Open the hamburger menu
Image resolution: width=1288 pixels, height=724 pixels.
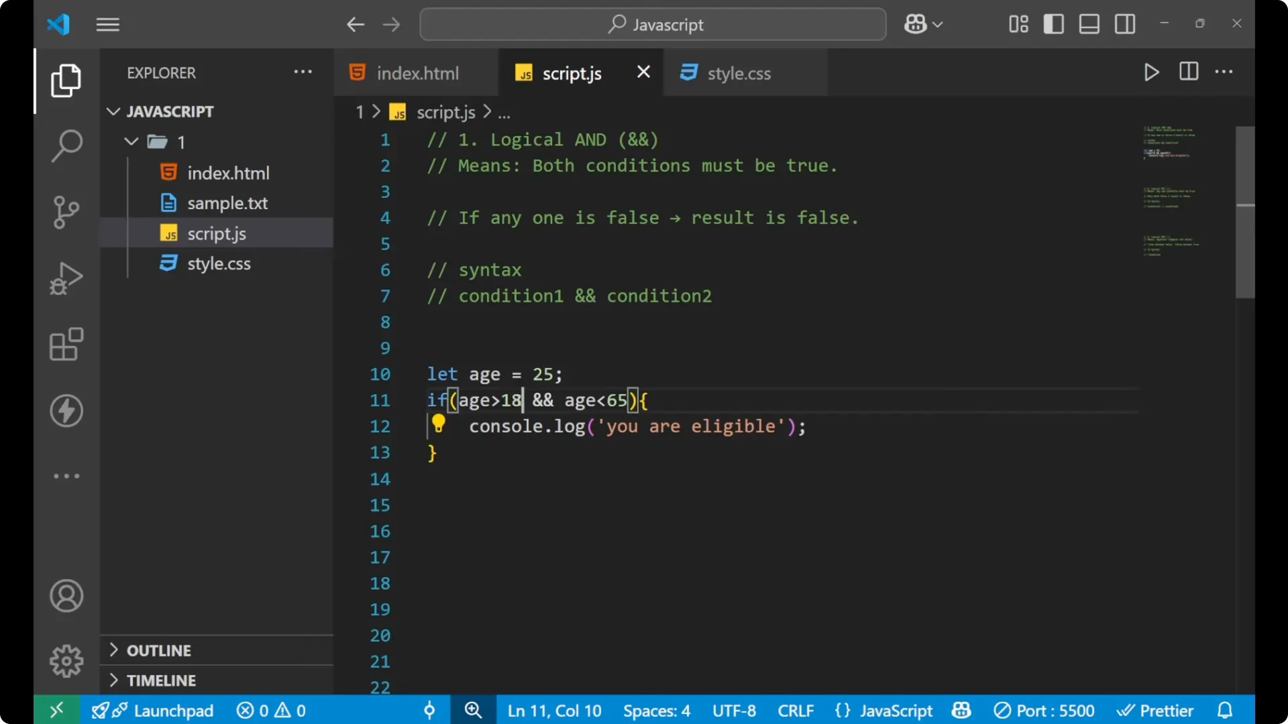click(x=107, y=24)
